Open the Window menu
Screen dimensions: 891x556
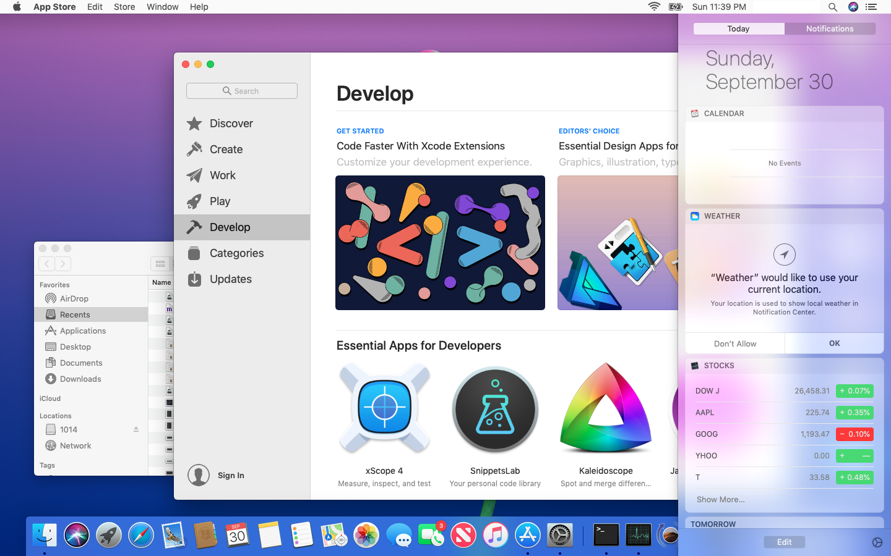click(x=163, y=7)
